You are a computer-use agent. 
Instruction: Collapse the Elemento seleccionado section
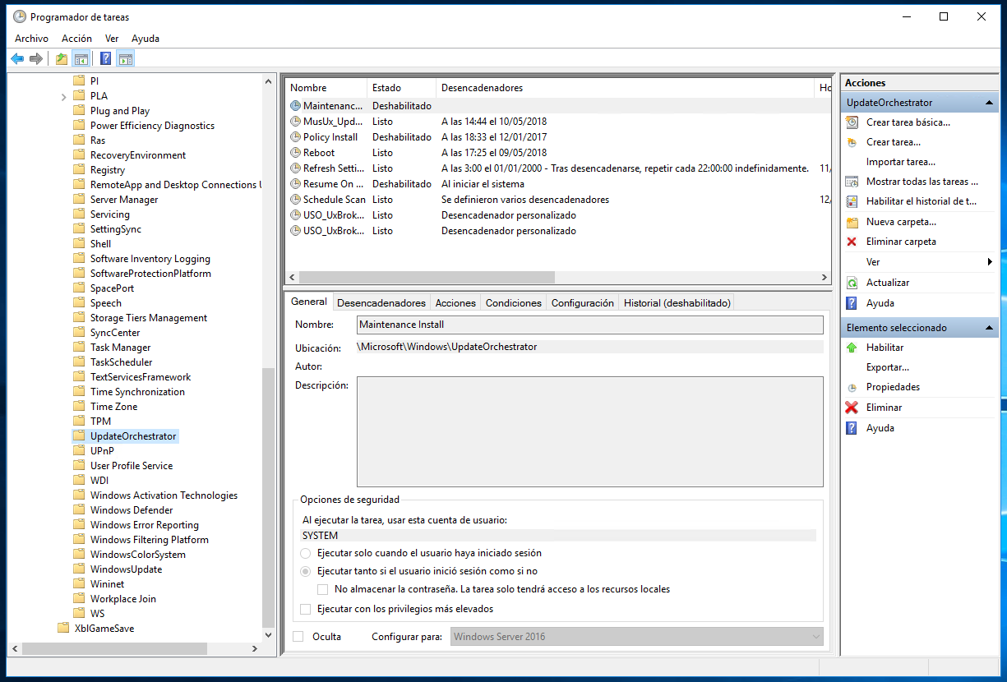click(991, 328)
